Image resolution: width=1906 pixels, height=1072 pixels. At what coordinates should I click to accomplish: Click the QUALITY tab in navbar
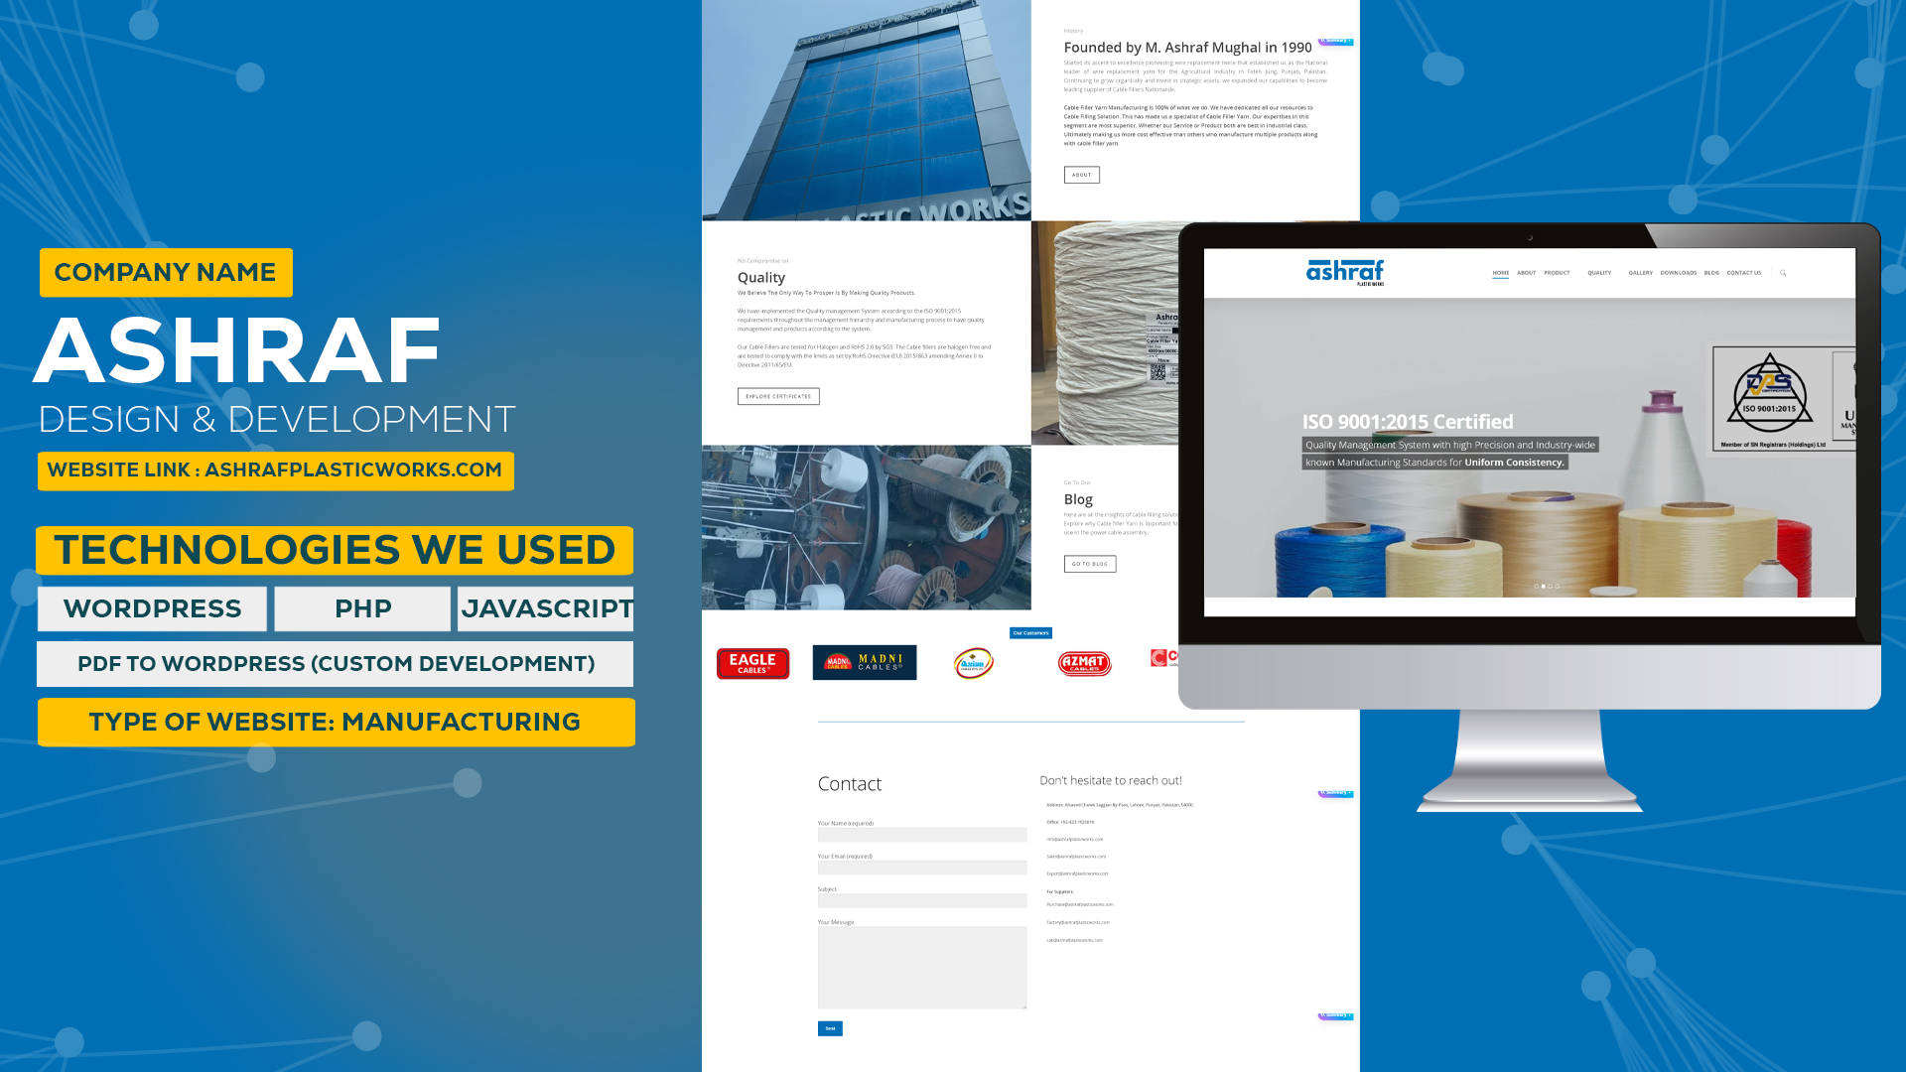1598,272
